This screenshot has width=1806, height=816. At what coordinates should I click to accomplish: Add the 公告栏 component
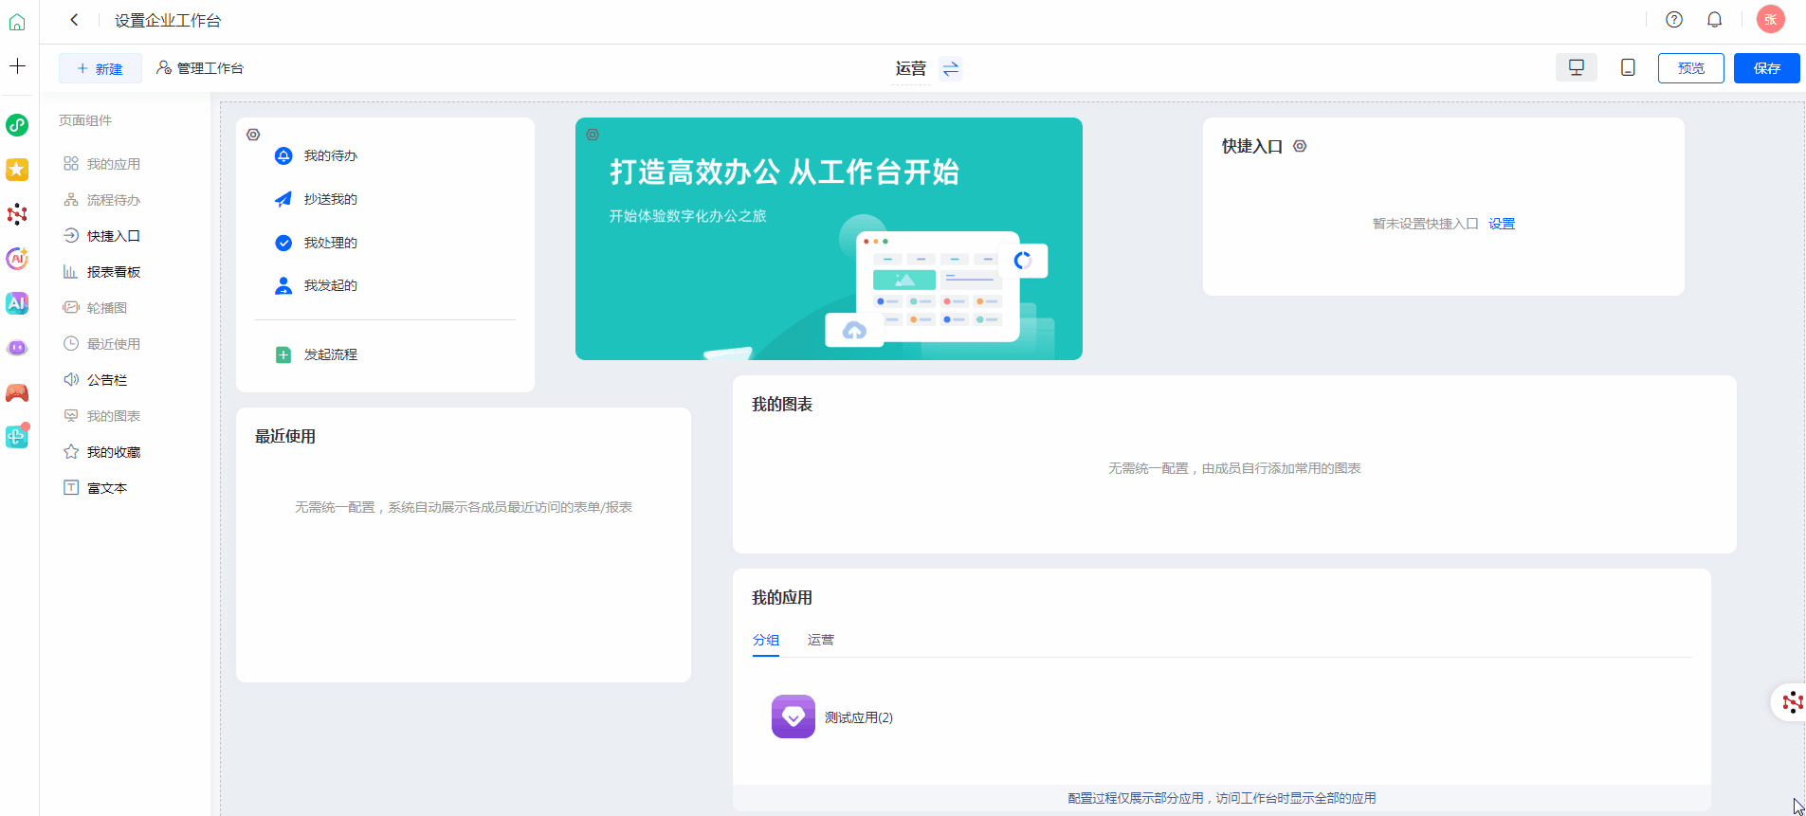106,380
